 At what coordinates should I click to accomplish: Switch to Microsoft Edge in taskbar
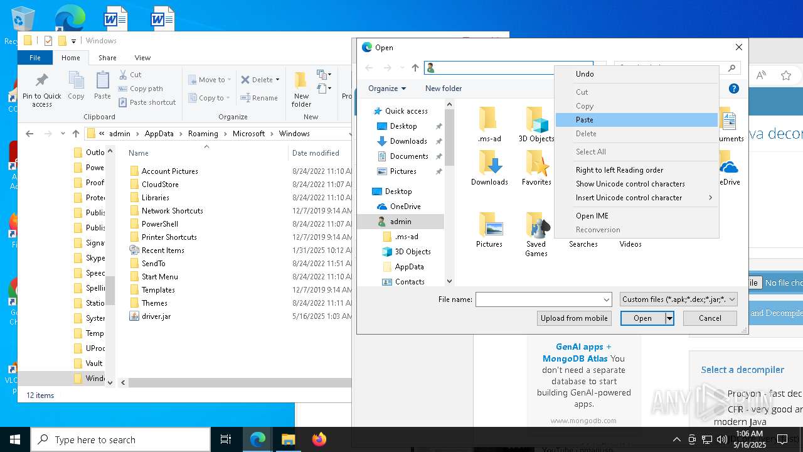(258, 439)
